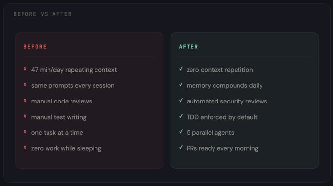Viewport: 333px width, 186px height.
Task: Click the green checkmark beside 'TDD enforced by default'
Action: 181,116
